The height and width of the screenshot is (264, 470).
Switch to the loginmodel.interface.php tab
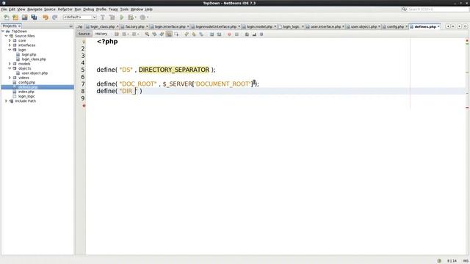point(216,26)
